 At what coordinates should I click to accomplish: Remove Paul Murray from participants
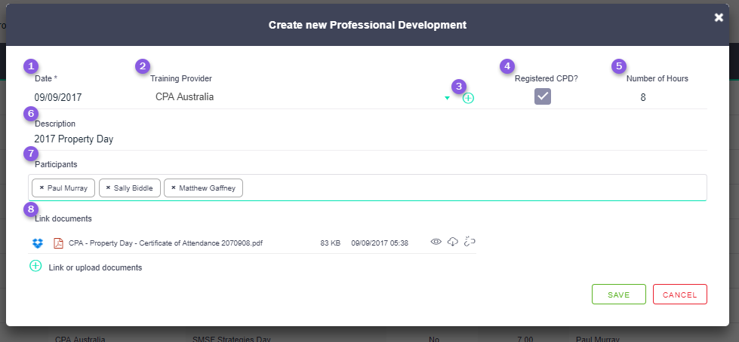coord(42,188)
